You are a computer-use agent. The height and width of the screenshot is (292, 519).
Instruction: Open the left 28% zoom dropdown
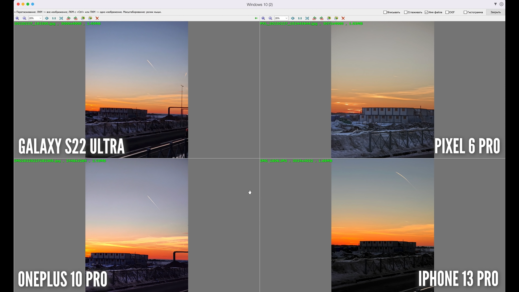click(40, 18)
